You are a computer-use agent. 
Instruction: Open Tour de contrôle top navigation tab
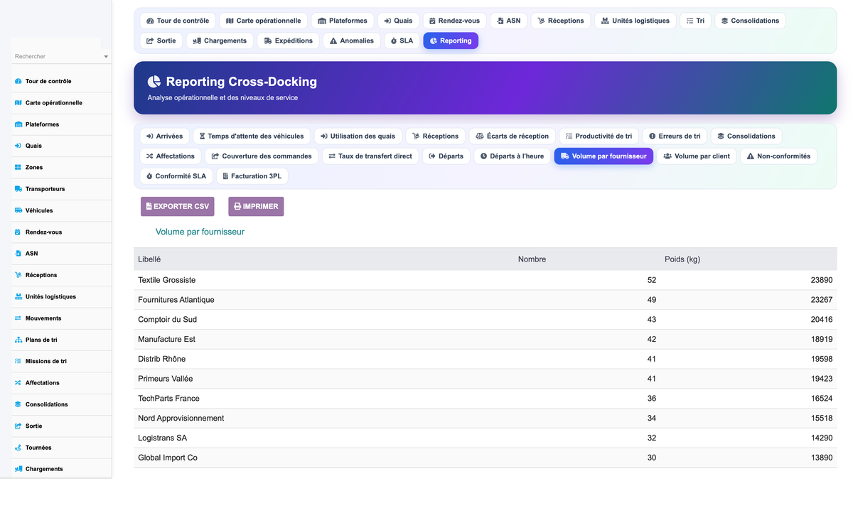pos(178,21)
